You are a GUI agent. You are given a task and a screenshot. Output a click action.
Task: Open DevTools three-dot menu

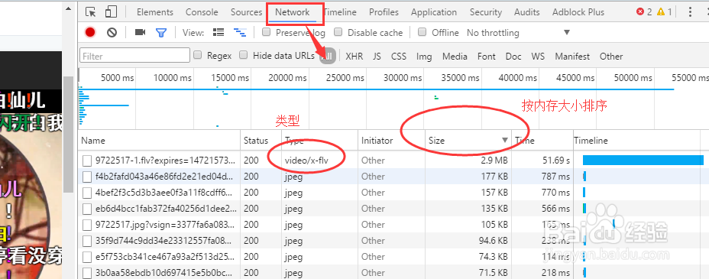(x=690, y=12)
